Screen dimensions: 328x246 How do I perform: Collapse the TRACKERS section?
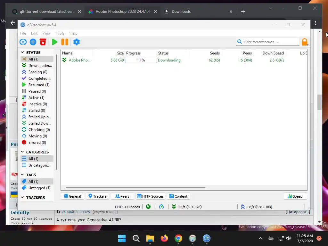point(22,197)
